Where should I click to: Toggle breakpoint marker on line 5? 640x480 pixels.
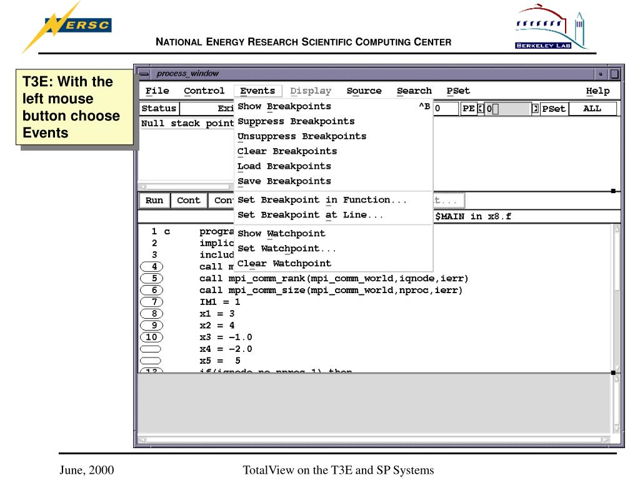click(x=151, y=278)
